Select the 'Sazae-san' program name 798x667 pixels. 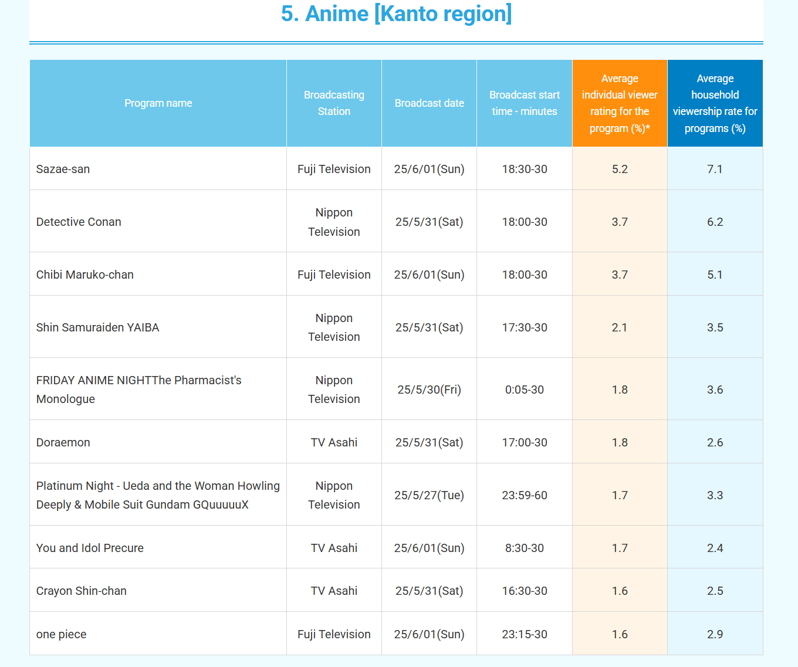point(63,169)
